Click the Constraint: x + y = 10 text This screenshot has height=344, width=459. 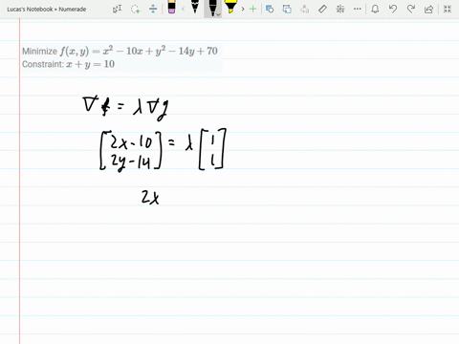coord(68,64)
